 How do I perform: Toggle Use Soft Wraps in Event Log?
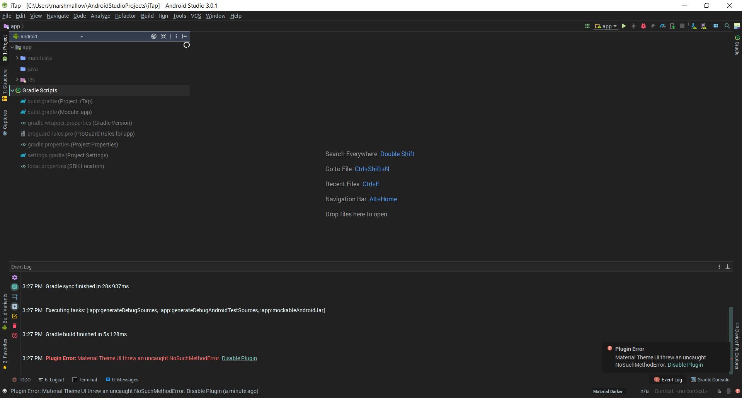coord(15,297)
